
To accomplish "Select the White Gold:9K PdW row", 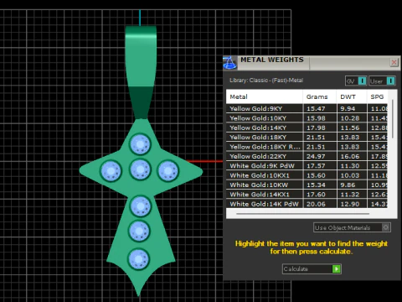I will [x=307, y=166].
